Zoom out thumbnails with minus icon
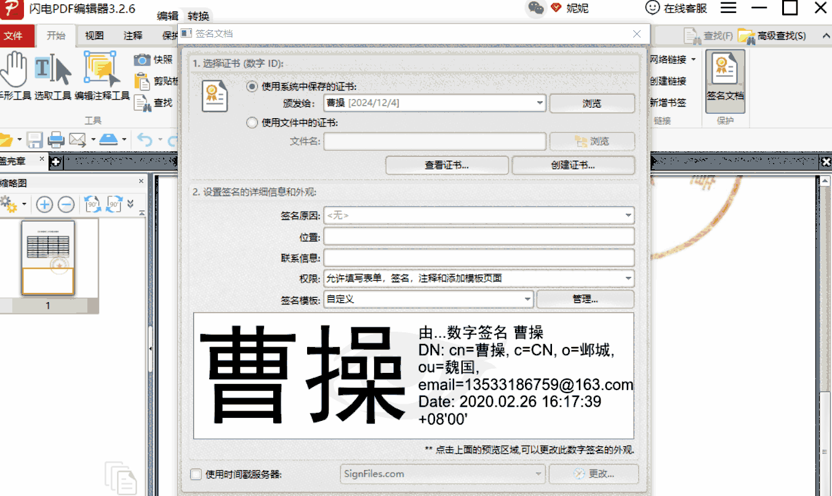This screenshot has width=832, height=496. (x=66, y=204)
